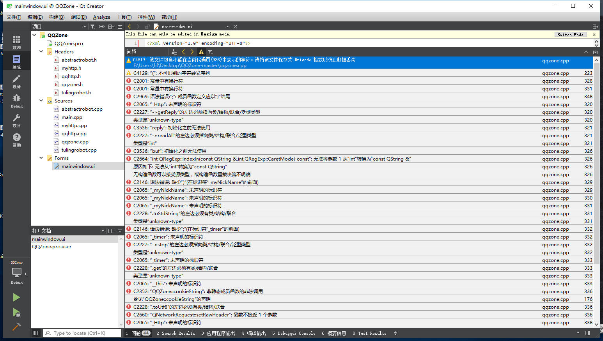
Task: Open the 文件(F) menu
Action: 14,17
